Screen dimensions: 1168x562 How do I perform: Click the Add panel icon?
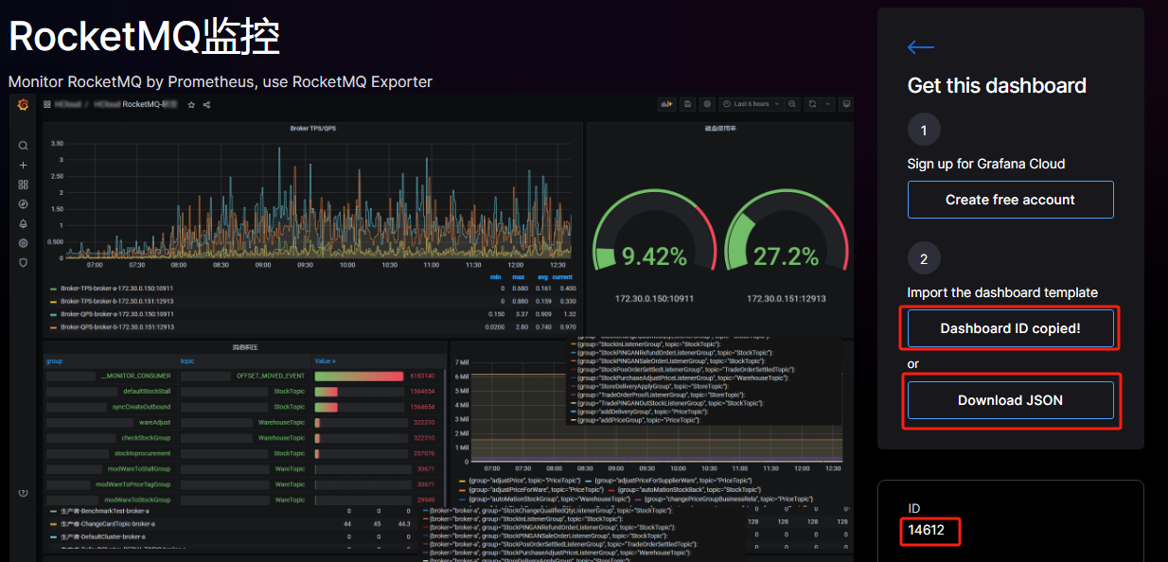point(666,104)
